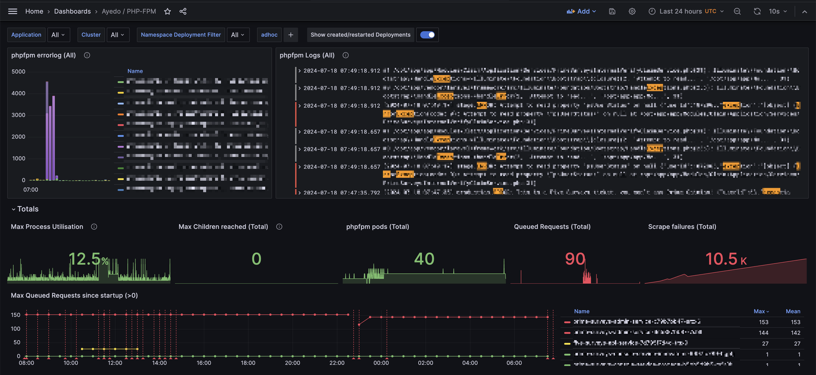Click legend Mean value 142
Screen dimensions: 816x375
796,333
